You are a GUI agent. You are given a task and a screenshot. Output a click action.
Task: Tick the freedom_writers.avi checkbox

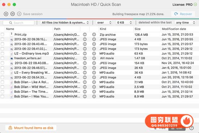(3, 58)
